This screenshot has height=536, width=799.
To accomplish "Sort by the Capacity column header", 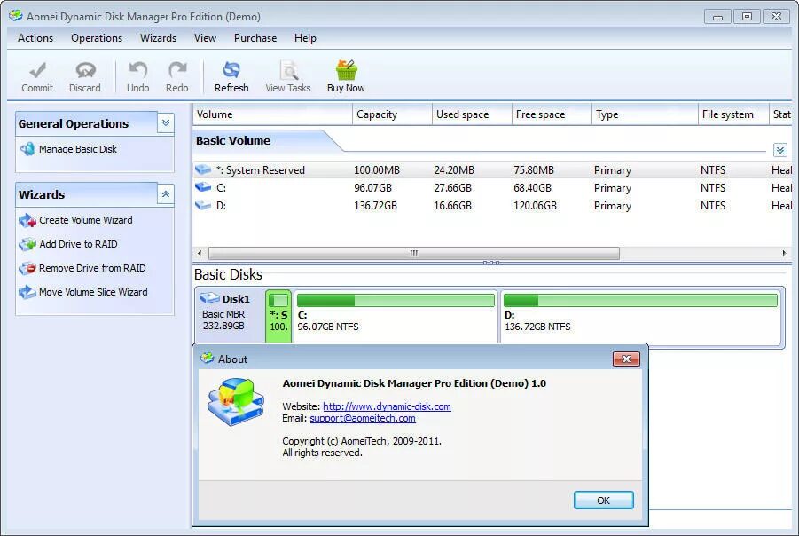I will coord(392,114).
